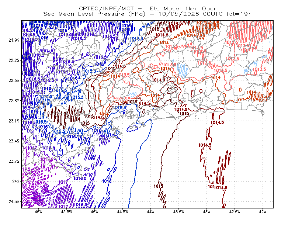Click the CPTEC/INPE/MCT title text
This screenshot has width=295, height=228.
click(x=106, y=8)
